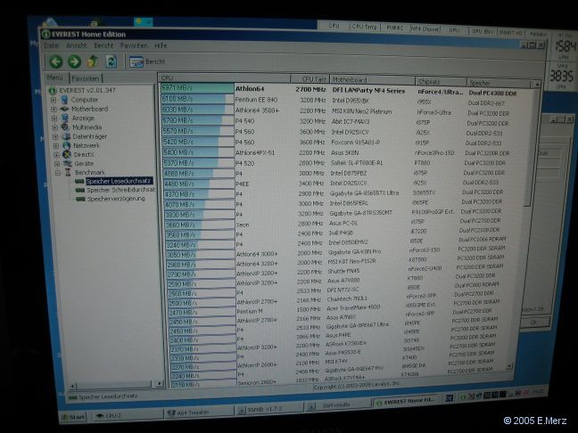The width and height of the screenshot is (578, 433).
Task: Click memory chip icon beside Speicherverzögerung
Action: tap(80, 199)
